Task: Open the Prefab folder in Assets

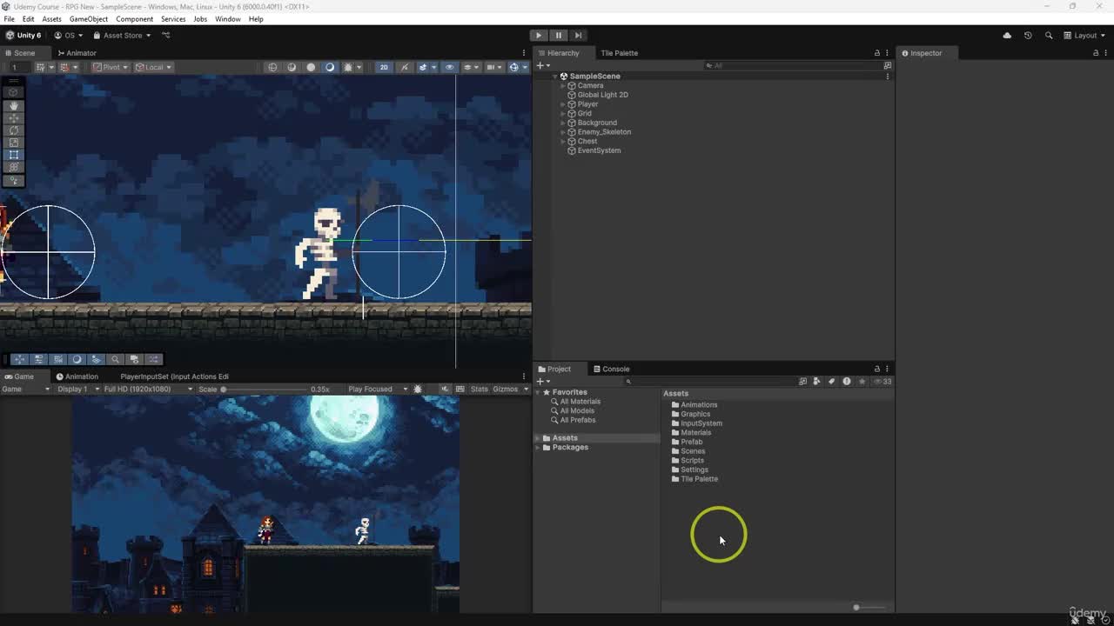Action: click(x=691, y=443)
